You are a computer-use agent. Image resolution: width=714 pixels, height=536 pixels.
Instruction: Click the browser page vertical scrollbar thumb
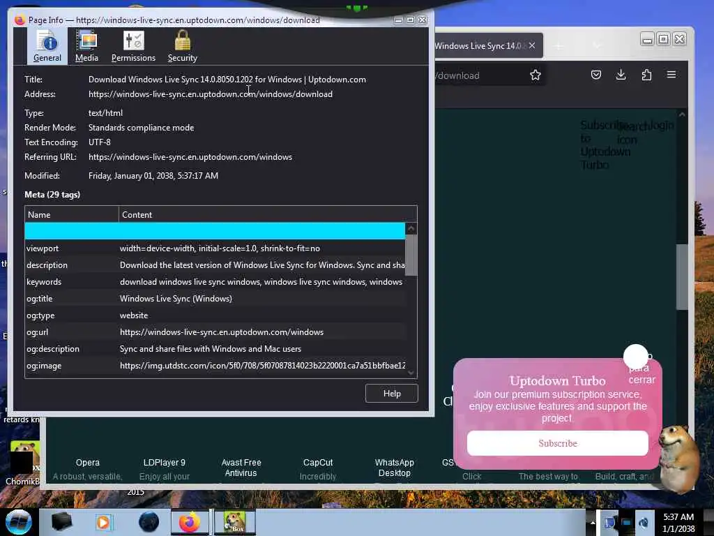tap(681, 277)
